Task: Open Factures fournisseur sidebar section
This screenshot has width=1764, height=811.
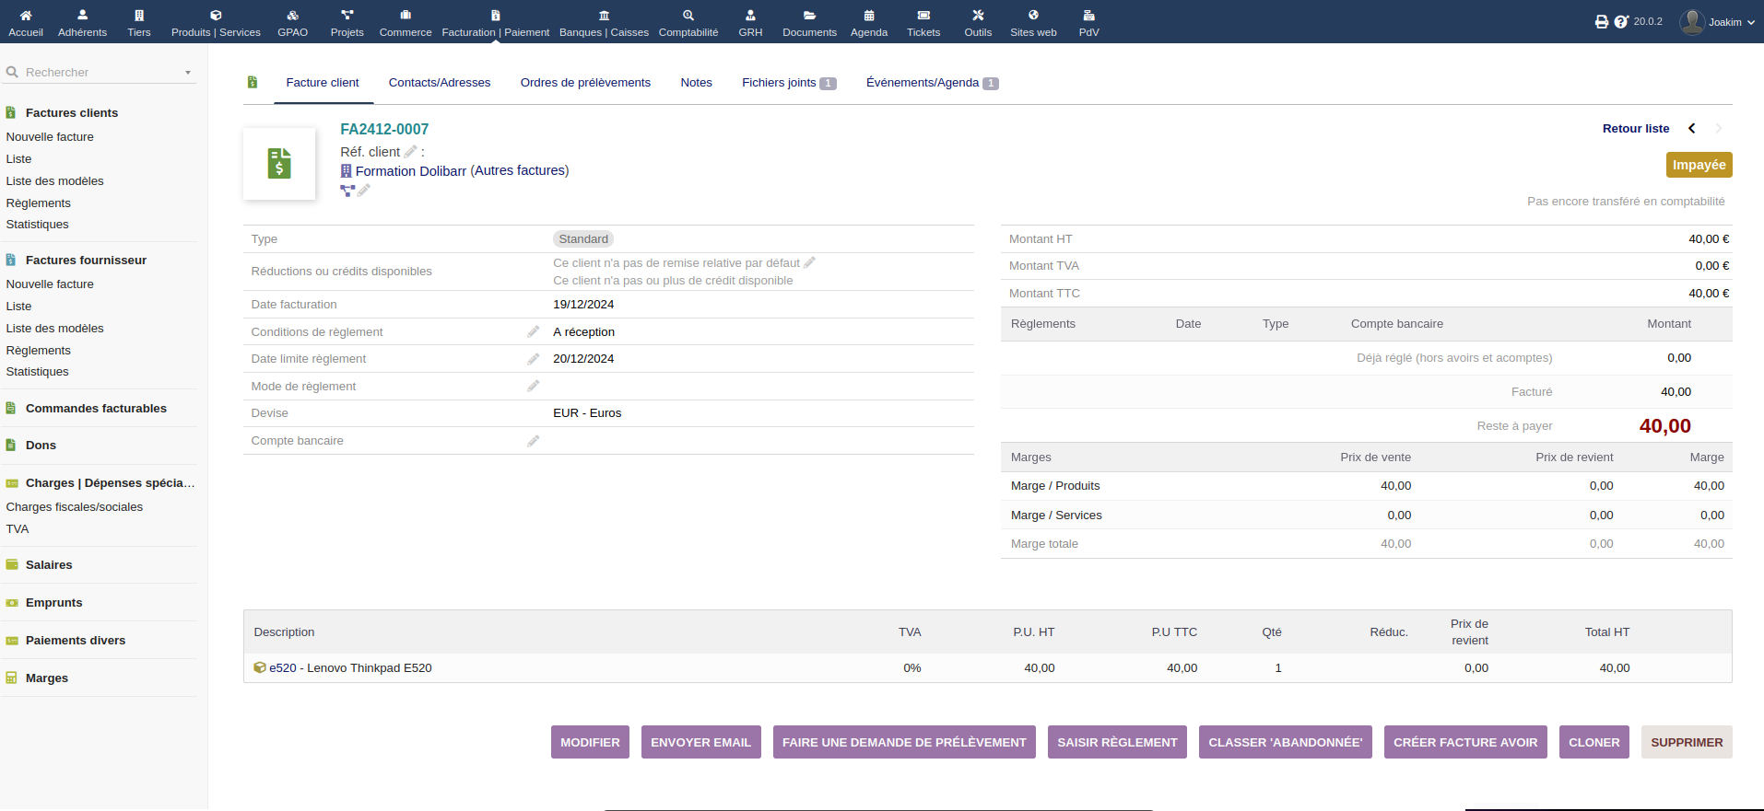Action: [86, 261]
